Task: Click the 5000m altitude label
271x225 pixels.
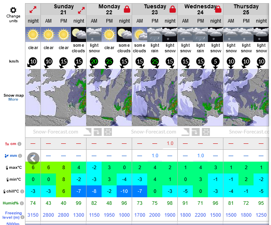Action: click(13, 224)
